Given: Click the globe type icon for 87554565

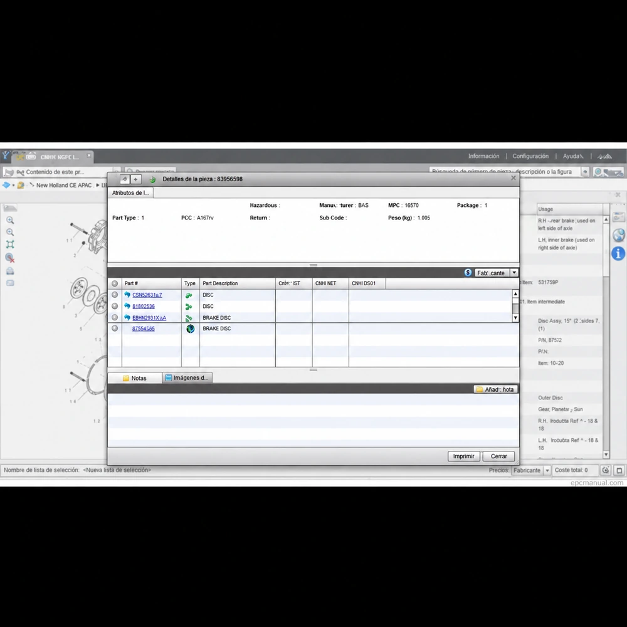Looking at the screenshot, I should (191, 329).
